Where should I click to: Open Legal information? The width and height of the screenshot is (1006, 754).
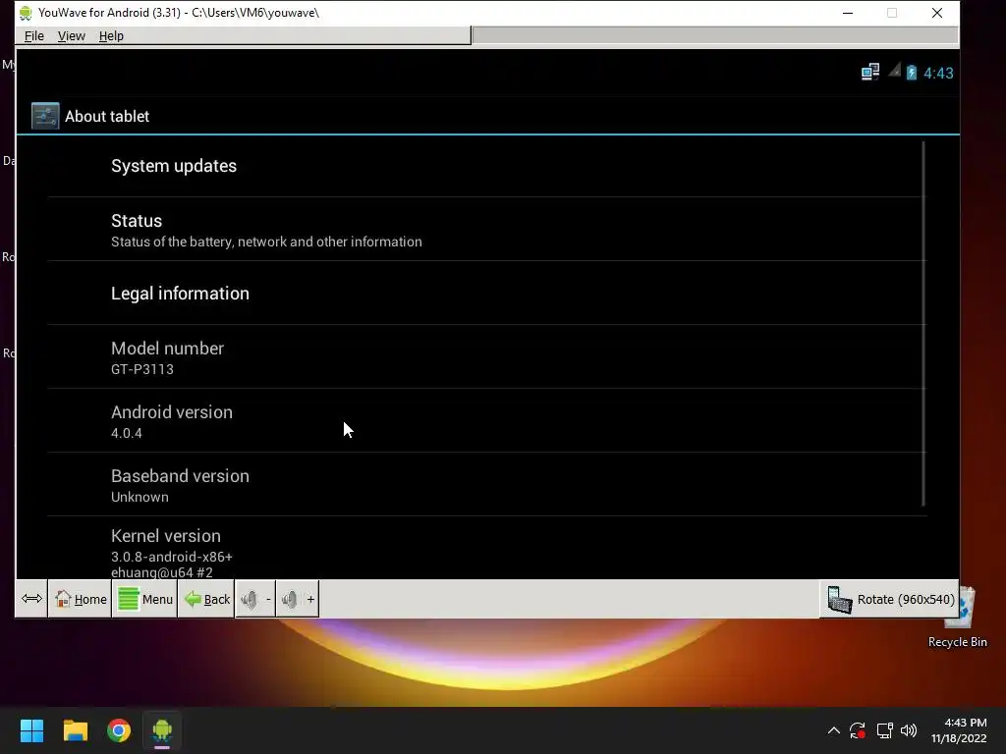pyautogui.click(x=486, y=293)
